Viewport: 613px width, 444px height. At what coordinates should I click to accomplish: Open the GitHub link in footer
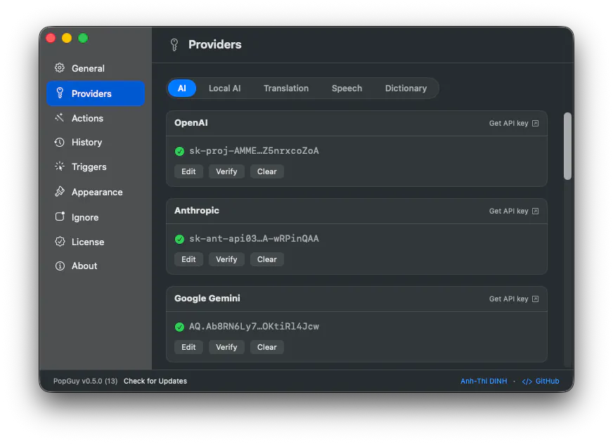(x=541, y=381)
